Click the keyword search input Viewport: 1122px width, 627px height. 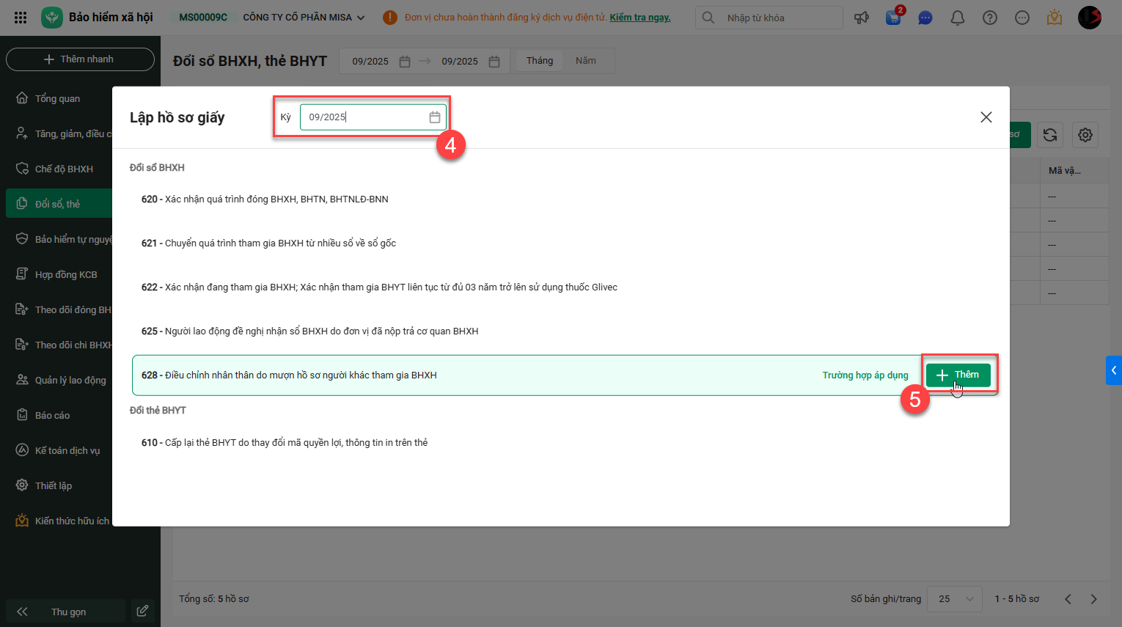769,18
